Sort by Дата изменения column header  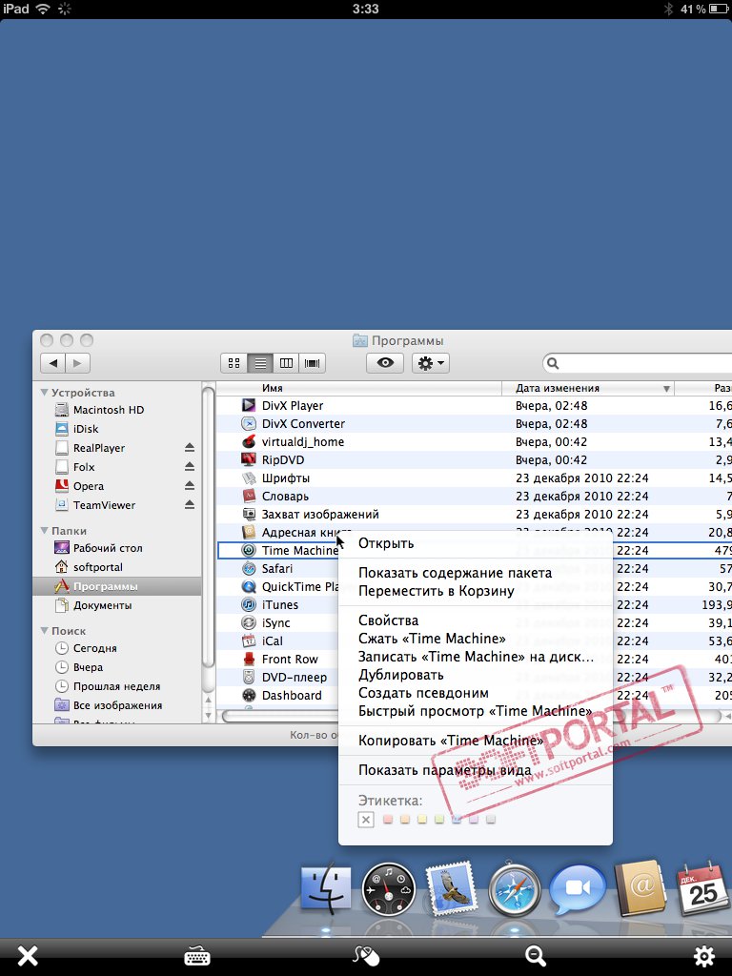[x=587, y=388]
